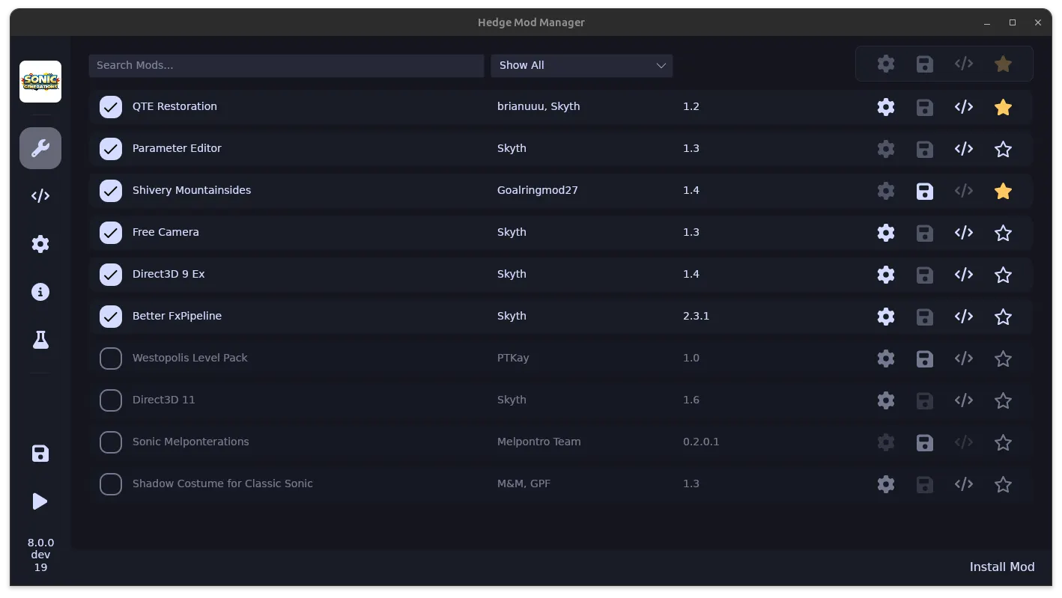Enable the Direct3D 11 mod checkbox
The height and width of the screenshot is (598, 1062).
[x=111, y=400]
